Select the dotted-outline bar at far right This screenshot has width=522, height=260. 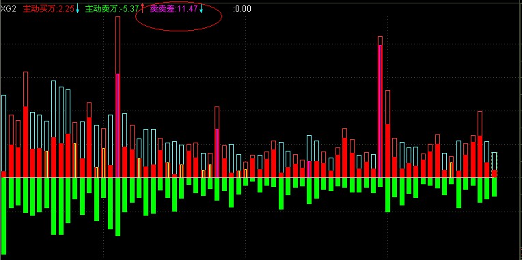tap(495, 165)
